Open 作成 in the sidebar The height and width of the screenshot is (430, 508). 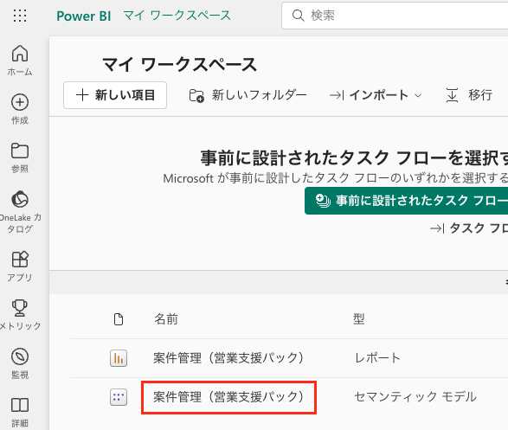[x=20, y=109]
